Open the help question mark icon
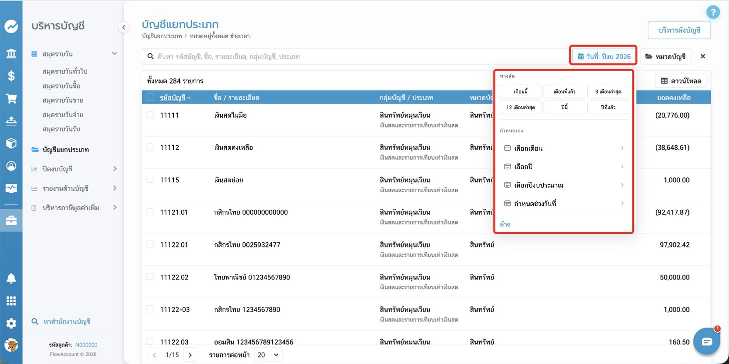Image resolution: width=729 pixels, height=364 pixels. pos(712,13)
